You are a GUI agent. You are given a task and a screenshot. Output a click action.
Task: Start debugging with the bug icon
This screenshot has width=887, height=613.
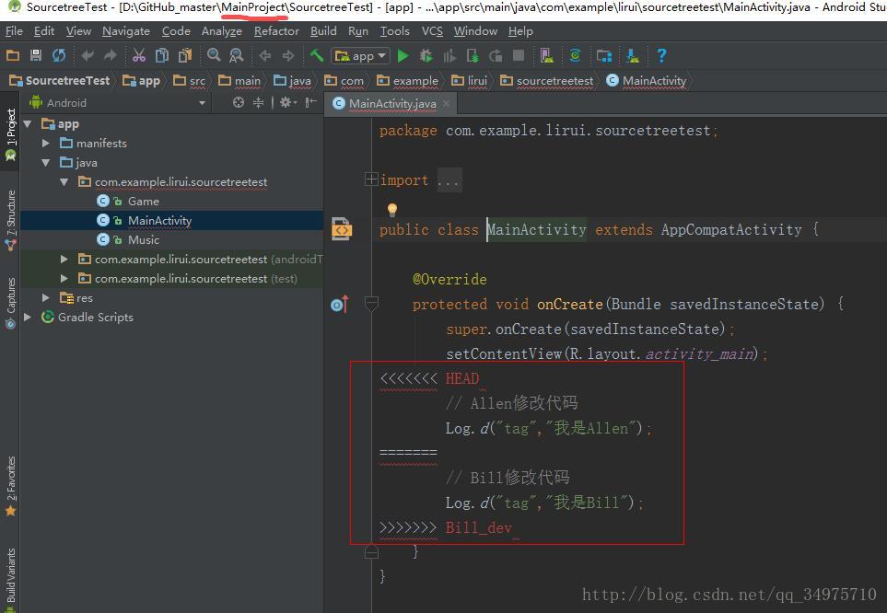(x=426, y=56)
